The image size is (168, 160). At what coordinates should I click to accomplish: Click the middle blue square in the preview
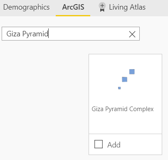125,79
